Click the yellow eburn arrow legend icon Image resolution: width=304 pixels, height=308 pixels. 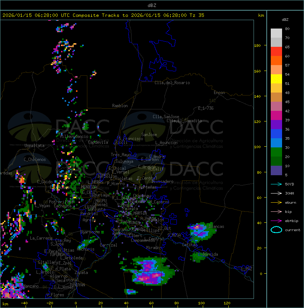coord(276,203)
